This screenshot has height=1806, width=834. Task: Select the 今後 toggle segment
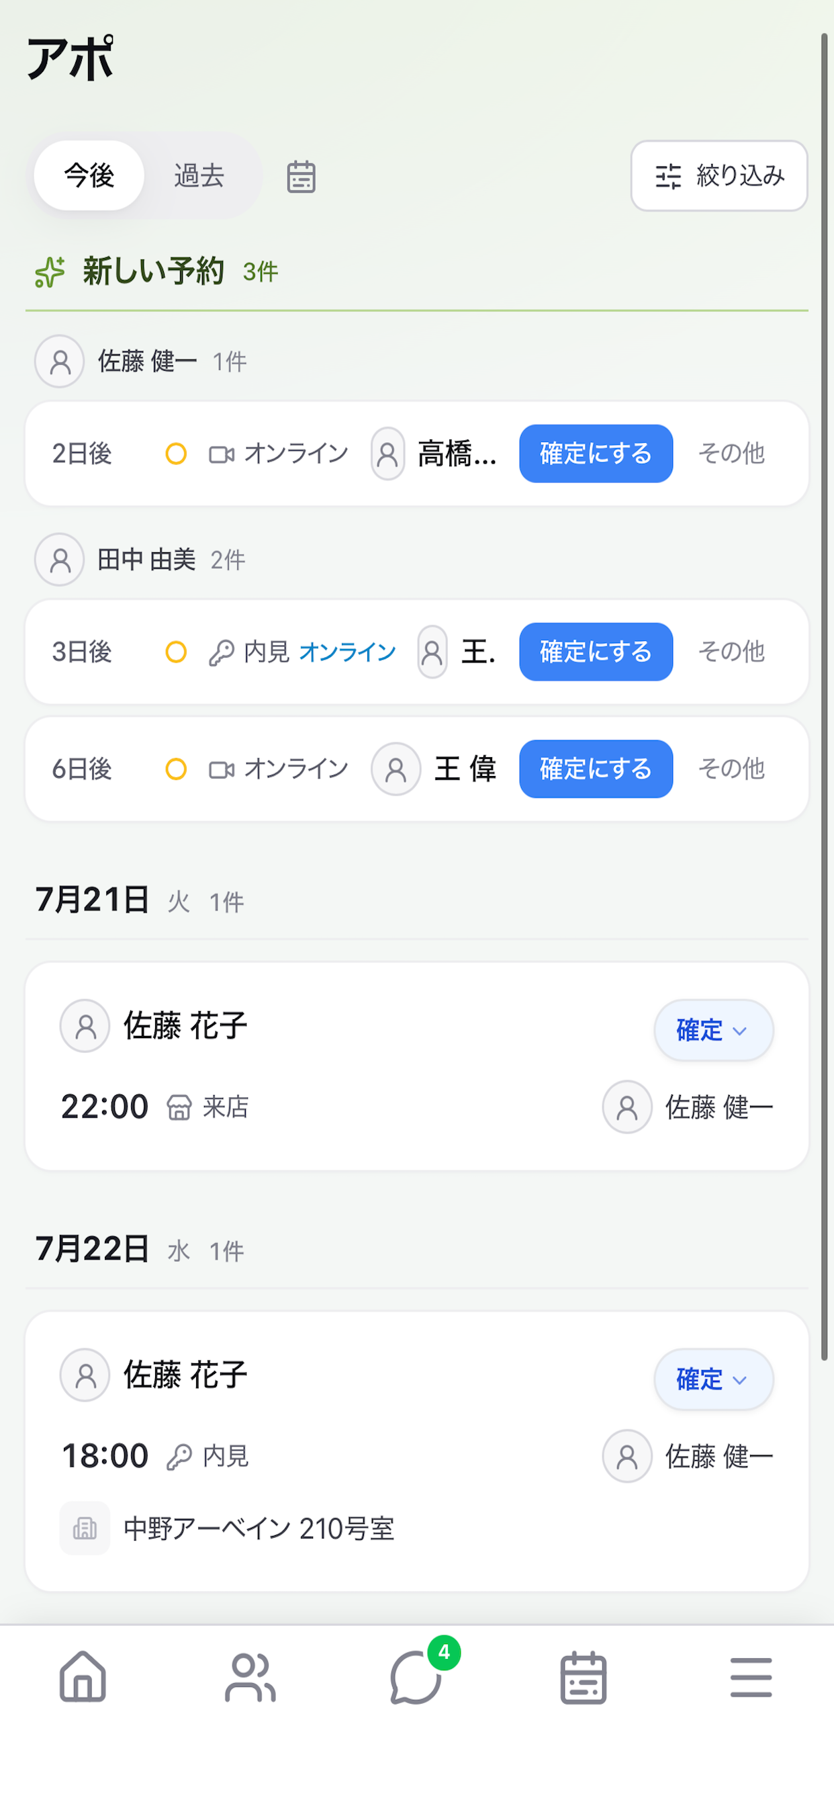pyautogui.click(x=89, y=175)
